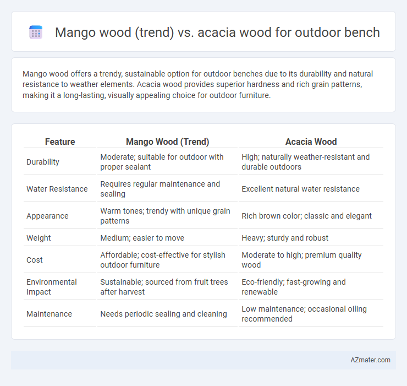The image size is (407, 386).
Task: Select the 'Cost' row label
Action: [35, 260]
